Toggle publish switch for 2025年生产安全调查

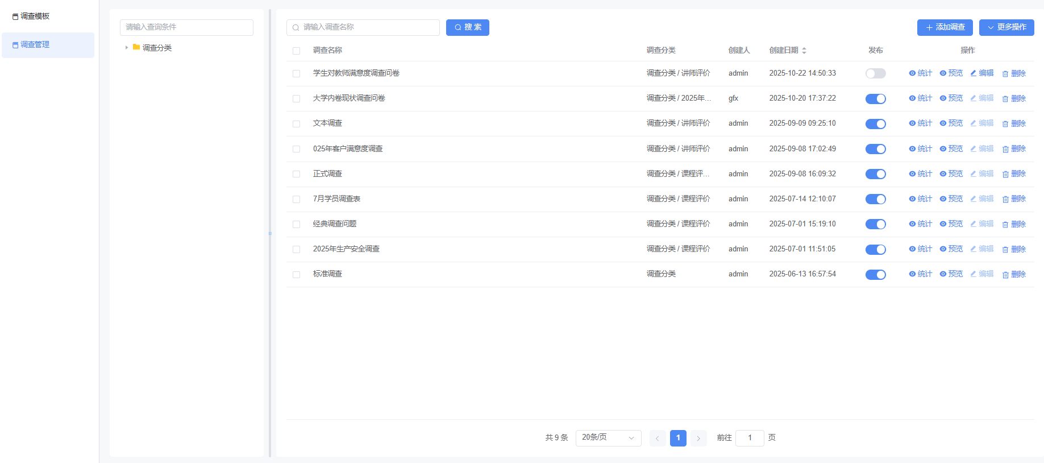coord(875,249)
